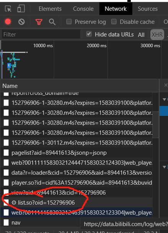Enable the Preserve log checkbox
The image size is (168, 233).
[69, 22]
